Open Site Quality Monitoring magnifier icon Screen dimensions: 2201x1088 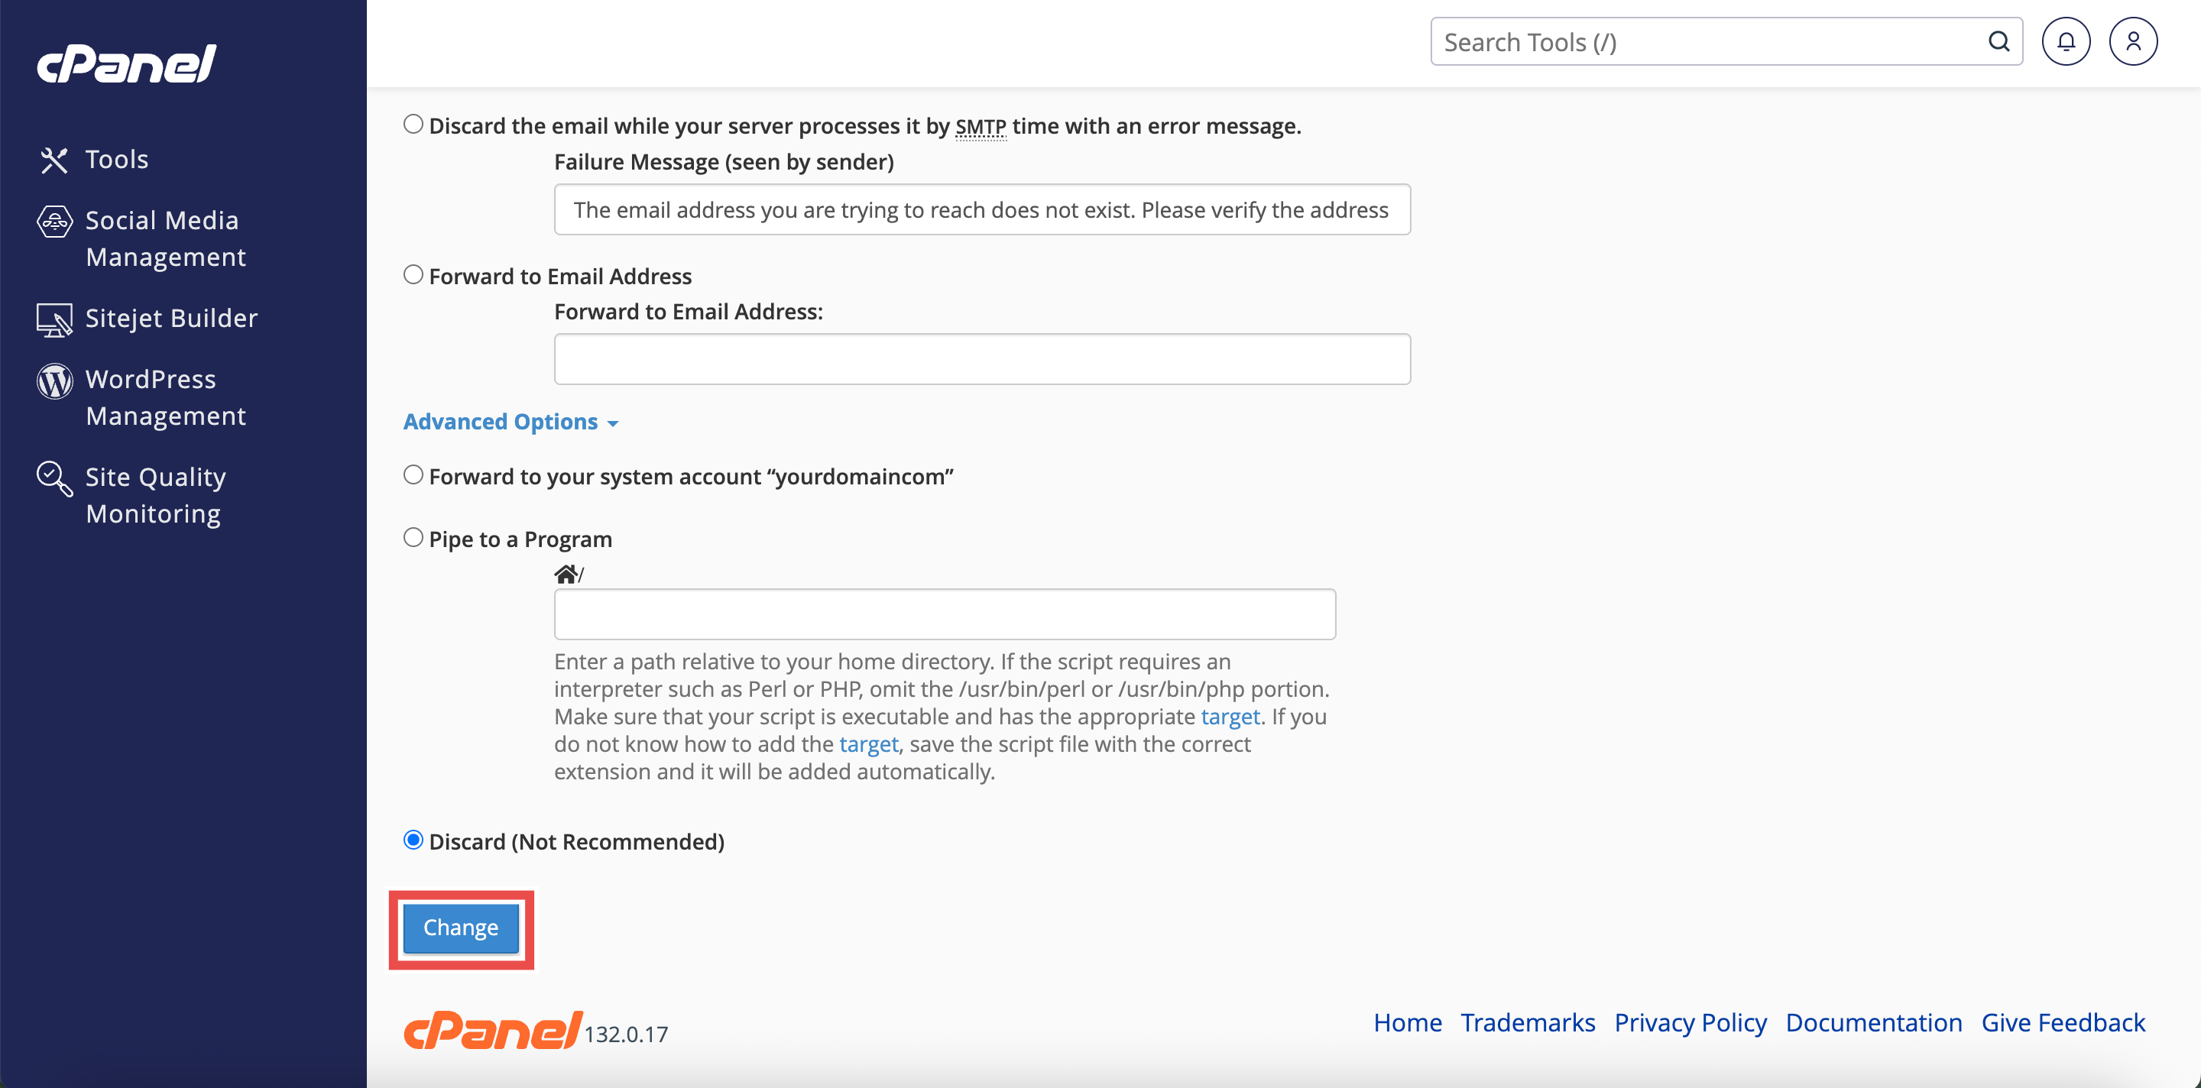point(55,479)
